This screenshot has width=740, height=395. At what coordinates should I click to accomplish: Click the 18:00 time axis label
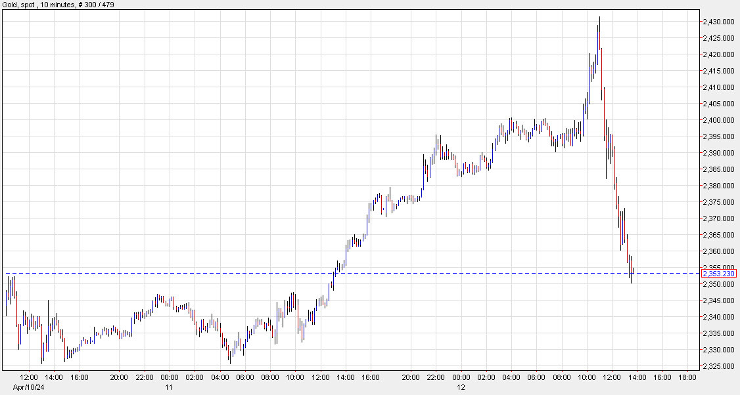[x=687, y=378]
